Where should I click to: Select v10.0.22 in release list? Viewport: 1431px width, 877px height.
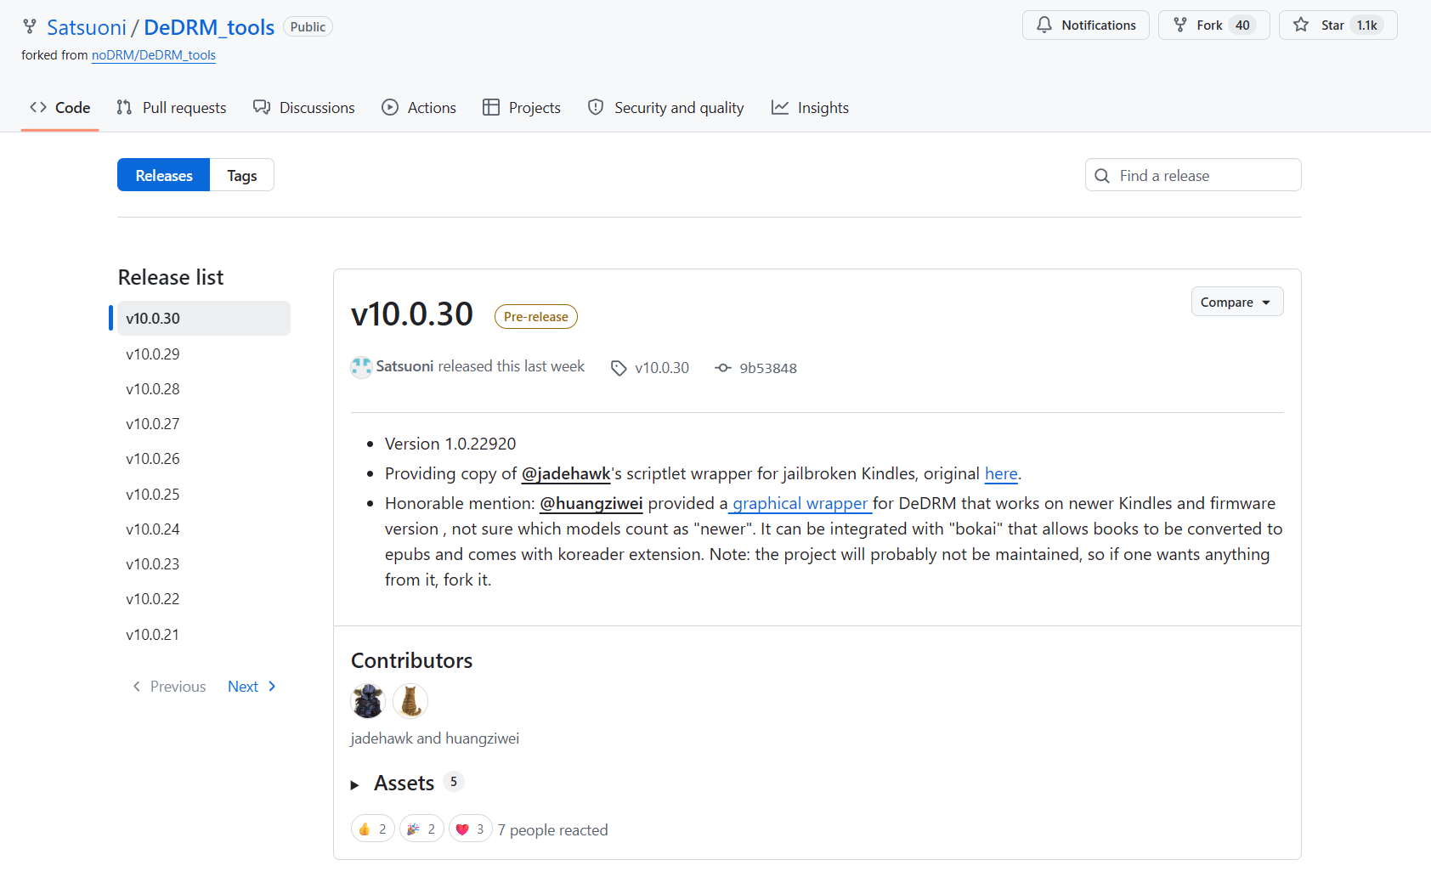(x=204, y=598)
